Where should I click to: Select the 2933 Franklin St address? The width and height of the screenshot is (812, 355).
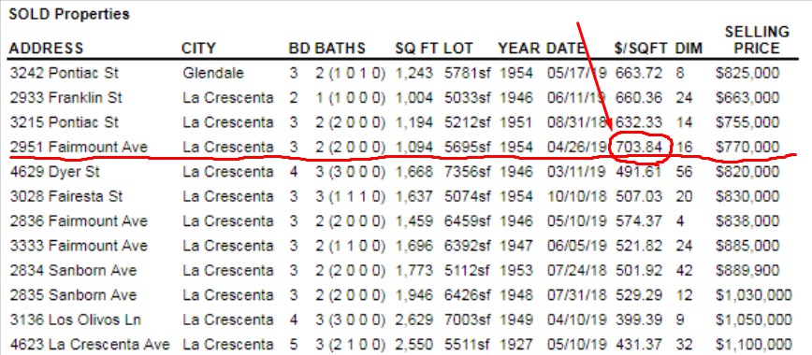(65, 98)
